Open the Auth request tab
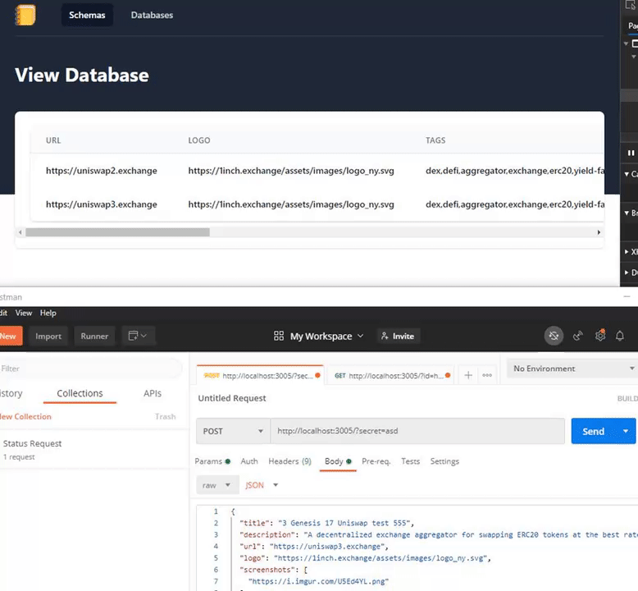 point(249,461)
